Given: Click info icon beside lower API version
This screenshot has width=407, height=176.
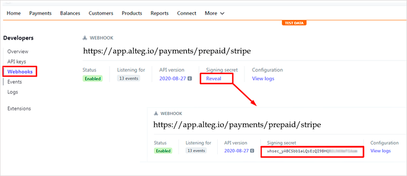Looking at the screenshot, I should tap(252, 151).
